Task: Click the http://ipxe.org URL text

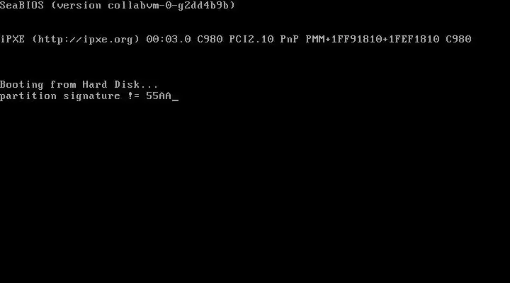Action: tap(86, 40)
